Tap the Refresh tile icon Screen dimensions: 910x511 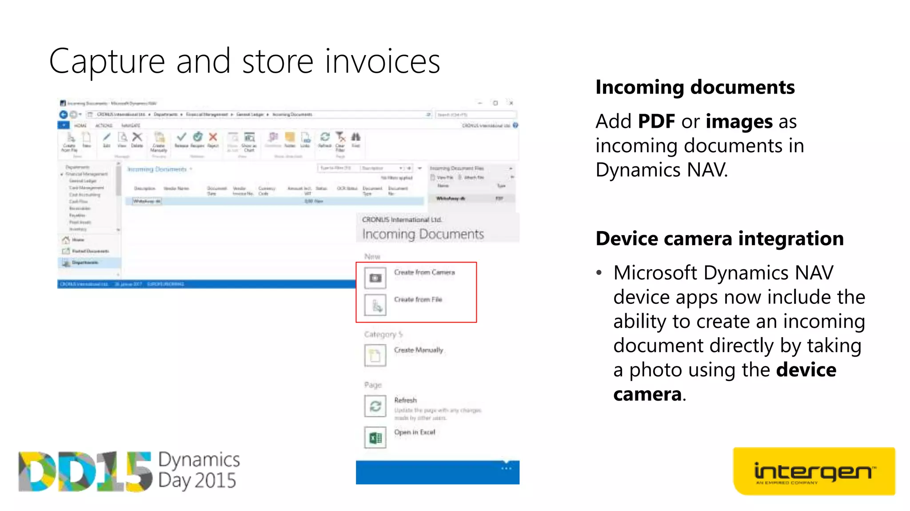(375, 406)
